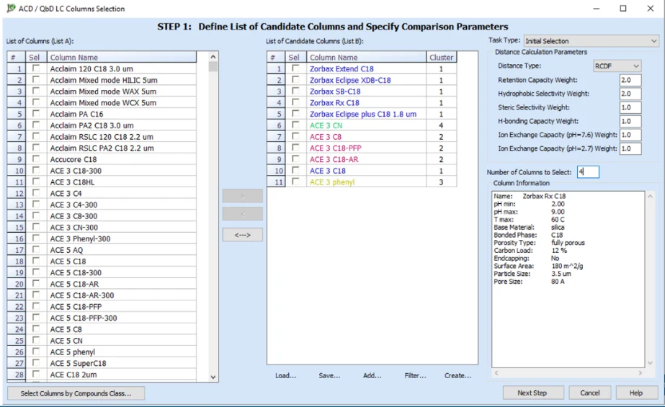
Task: Select Acclaim RSLC 120 C18 2.2 um row
Action: coord(102,137)
